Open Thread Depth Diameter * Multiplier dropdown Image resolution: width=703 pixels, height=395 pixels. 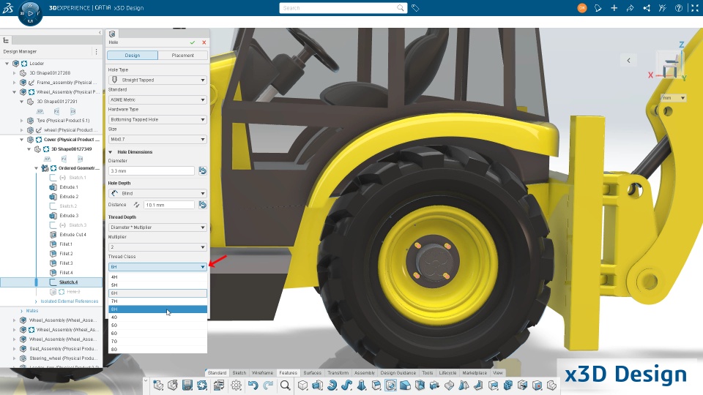click(157, 227)
